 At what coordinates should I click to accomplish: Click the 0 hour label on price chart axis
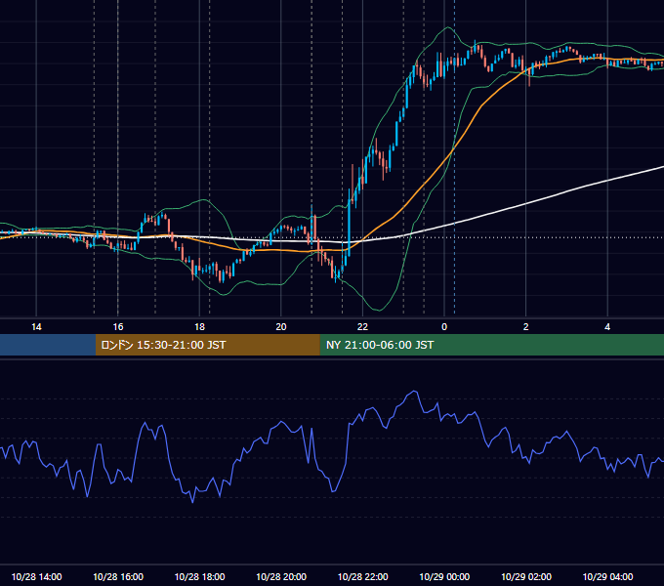pyautogui.click(x=444, y=327)
